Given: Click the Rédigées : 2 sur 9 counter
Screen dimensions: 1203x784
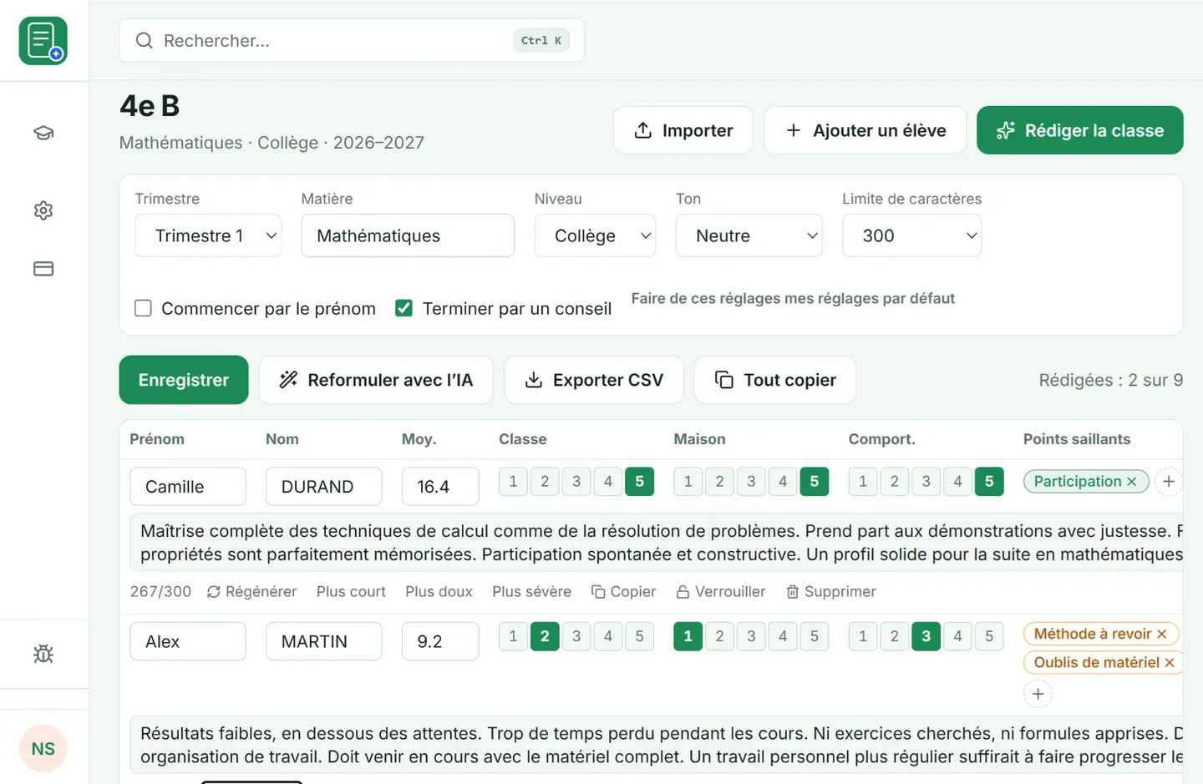Looking at the screenshot, I should coord(1110,380).
